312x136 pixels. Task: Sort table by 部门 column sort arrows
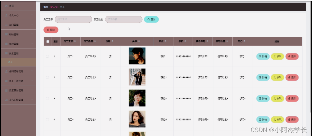click(244, 41)
